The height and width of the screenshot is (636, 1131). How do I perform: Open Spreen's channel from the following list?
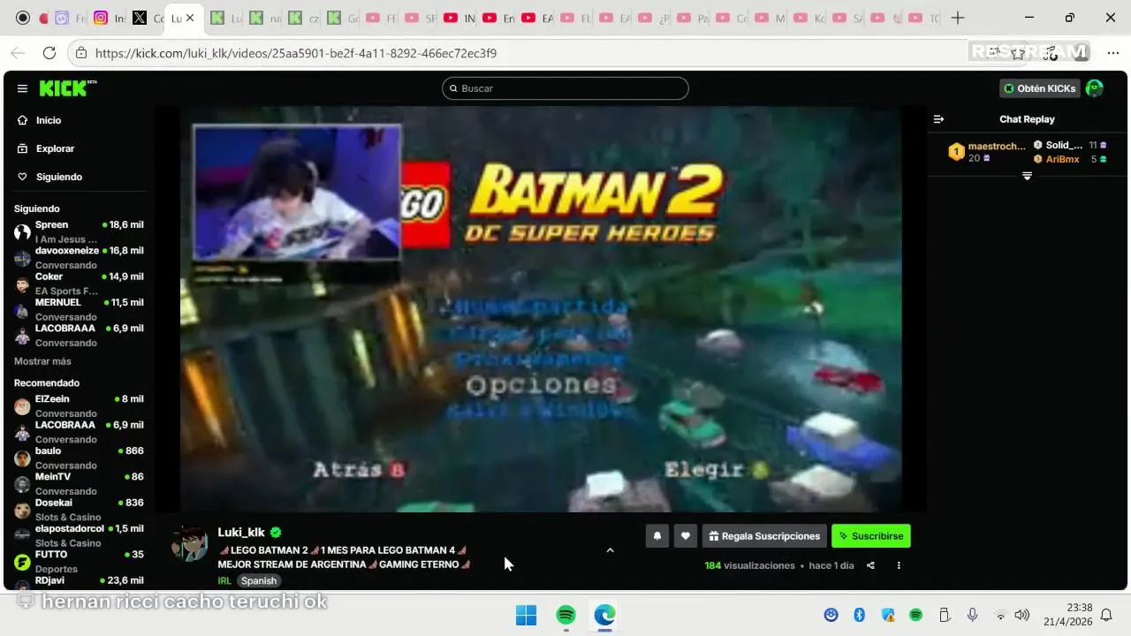[79, 231]
